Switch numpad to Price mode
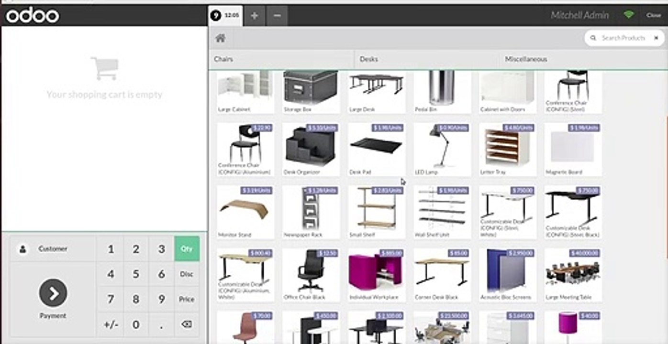Image resolution: width=668 pixels, height=344 pixels. pyautogui.click(x=187, y=300)
